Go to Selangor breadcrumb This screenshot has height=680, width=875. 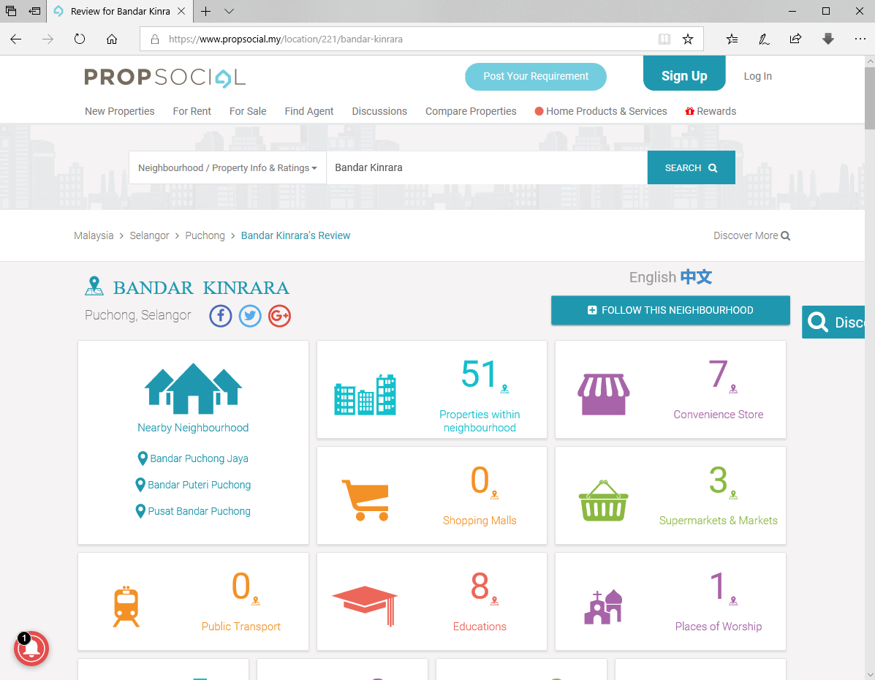[149, 235]
